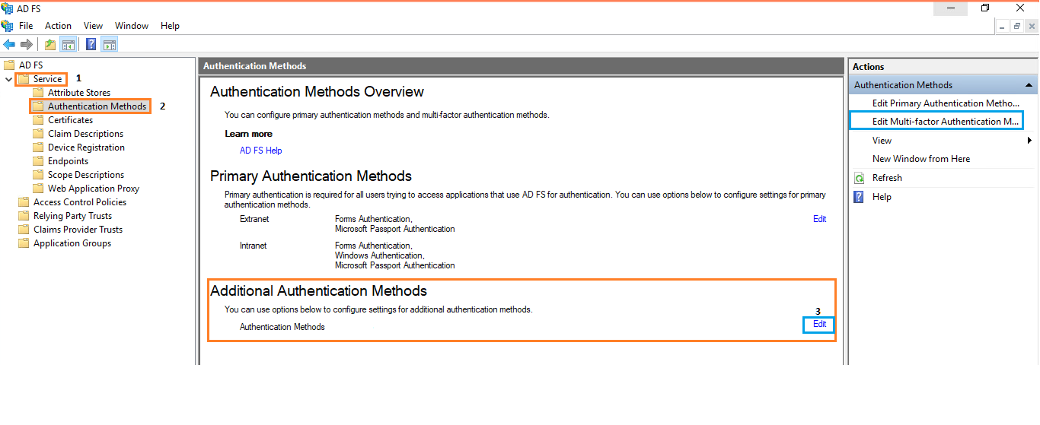Click the Refresh icon in Actions pane
Viewport: 1040px width, 425px height.
pyautogui.click(x=860, y=178)
